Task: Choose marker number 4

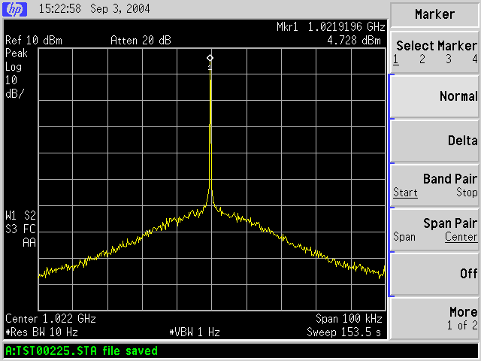Action: pos(475,59)
